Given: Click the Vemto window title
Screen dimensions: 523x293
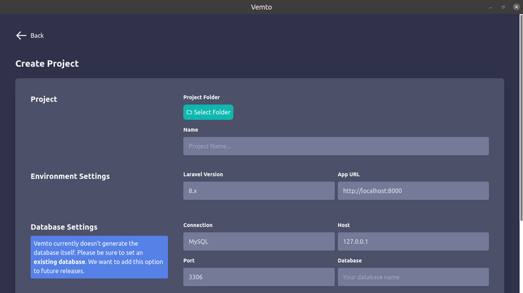Looking at the screenshot, I should (x=261, y=7).
